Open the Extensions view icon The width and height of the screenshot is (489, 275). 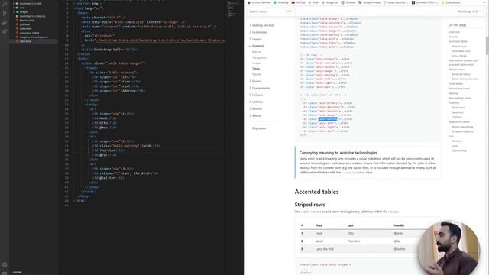(x=5, y=32)
